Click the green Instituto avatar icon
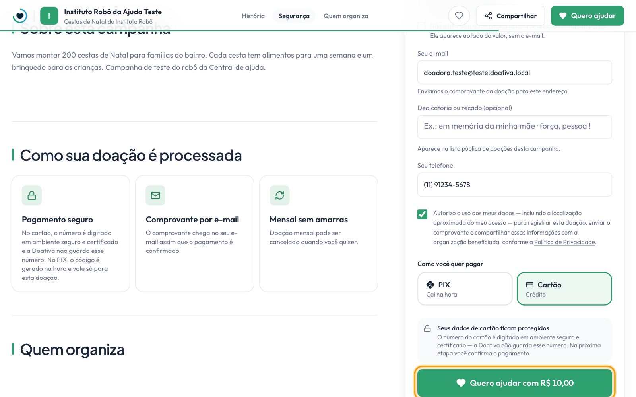The image size is (636, 397). pos(49,16)
